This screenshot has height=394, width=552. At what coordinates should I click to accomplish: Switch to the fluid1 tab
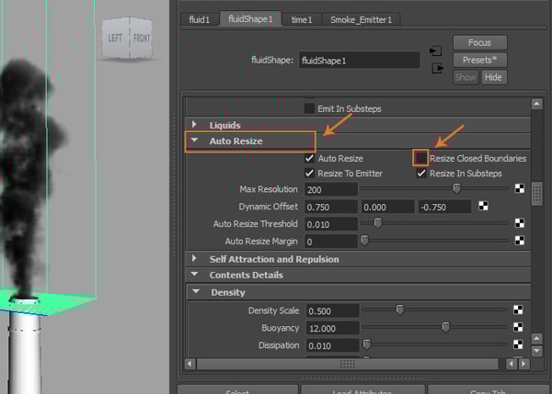tap(200, 19)
